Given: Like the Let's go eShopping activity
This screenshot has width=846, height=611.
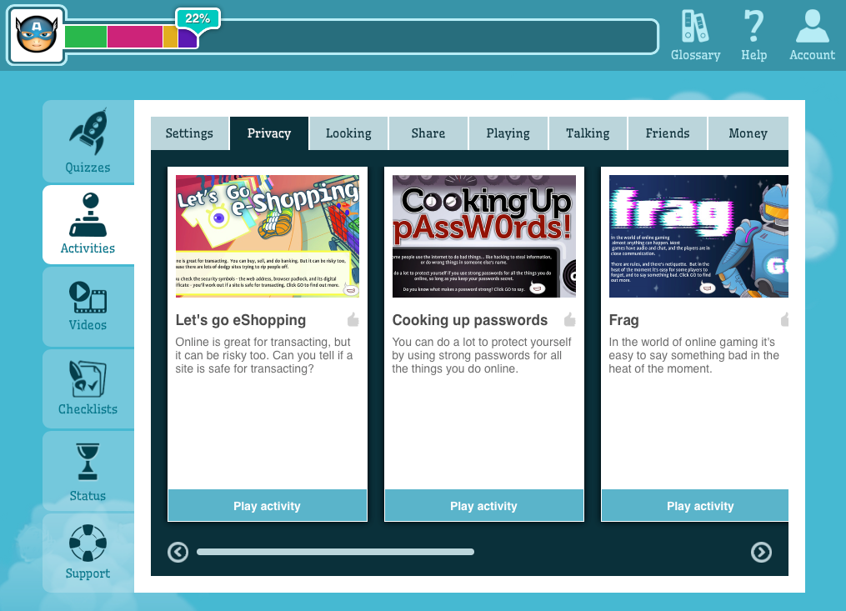Looking at the screenshot, I should (x=353, y=320).
